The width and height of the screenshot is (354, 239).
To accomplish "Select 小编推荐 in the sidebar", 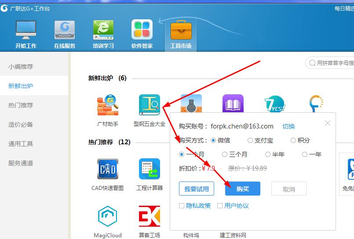I will coord(34,67).
